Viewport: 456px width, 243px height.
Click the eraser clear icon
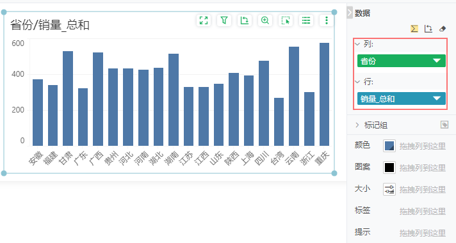coord(442,28)
